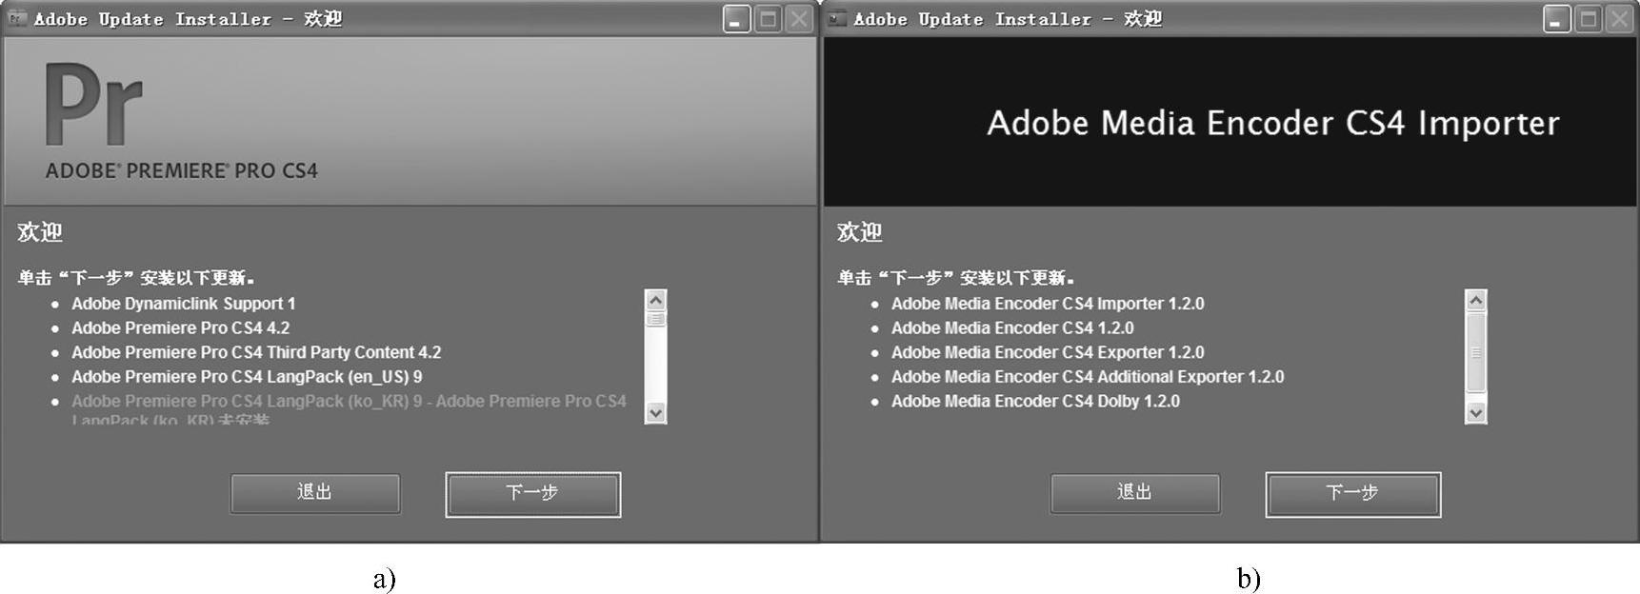Image resolution: width=1640 pixels, height=594 pixels.
Task: Click 下一步 in the Premiere Pro installer
Action: point(532,494)
